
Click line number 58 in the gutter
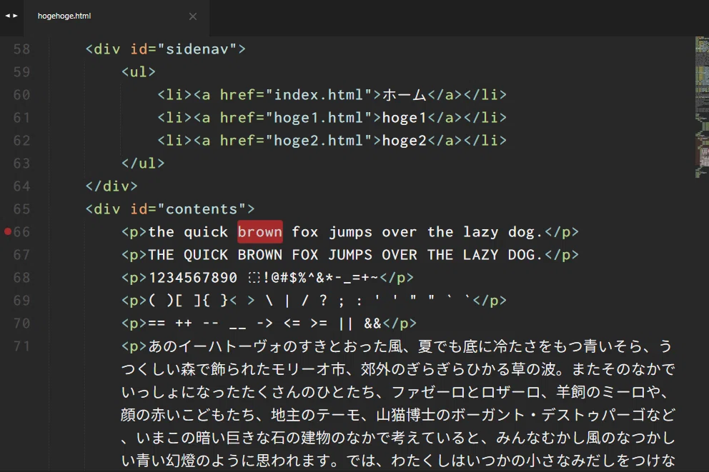[21, 49]
